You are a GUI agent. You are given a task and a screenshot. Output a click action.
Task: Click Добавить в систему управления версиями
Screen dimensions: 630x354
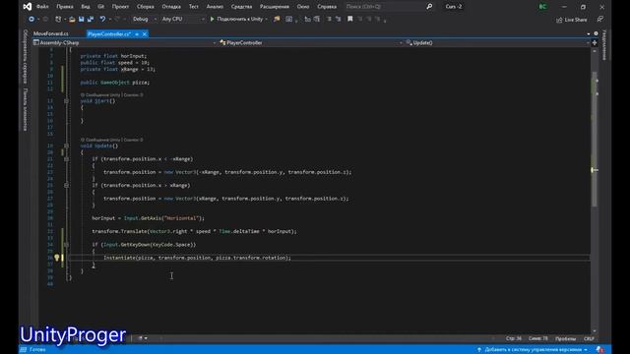coord(533,350)
